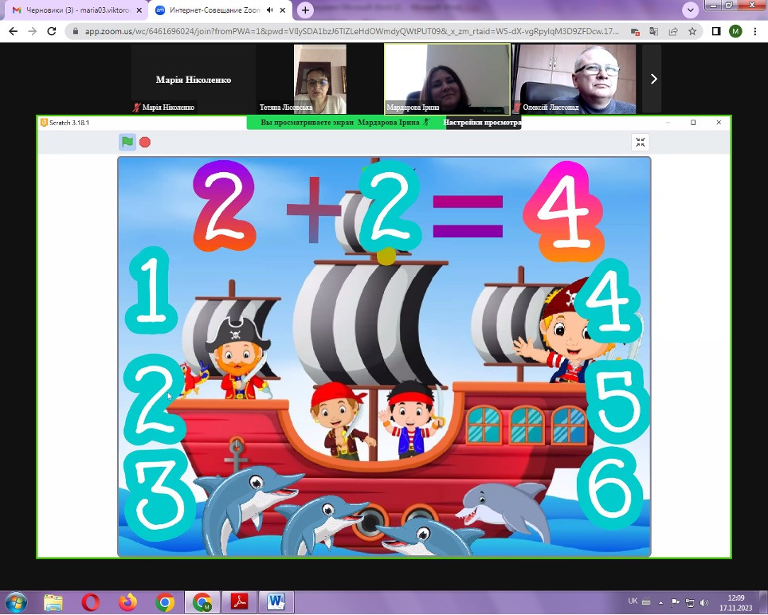Select Мардарова Ірина video thumbnail

[447, 79]
